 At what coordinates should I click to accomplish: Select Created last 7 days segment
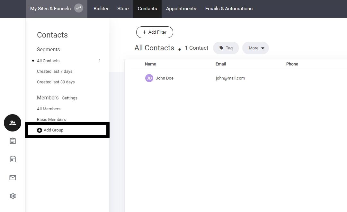(x=55, y=72)
